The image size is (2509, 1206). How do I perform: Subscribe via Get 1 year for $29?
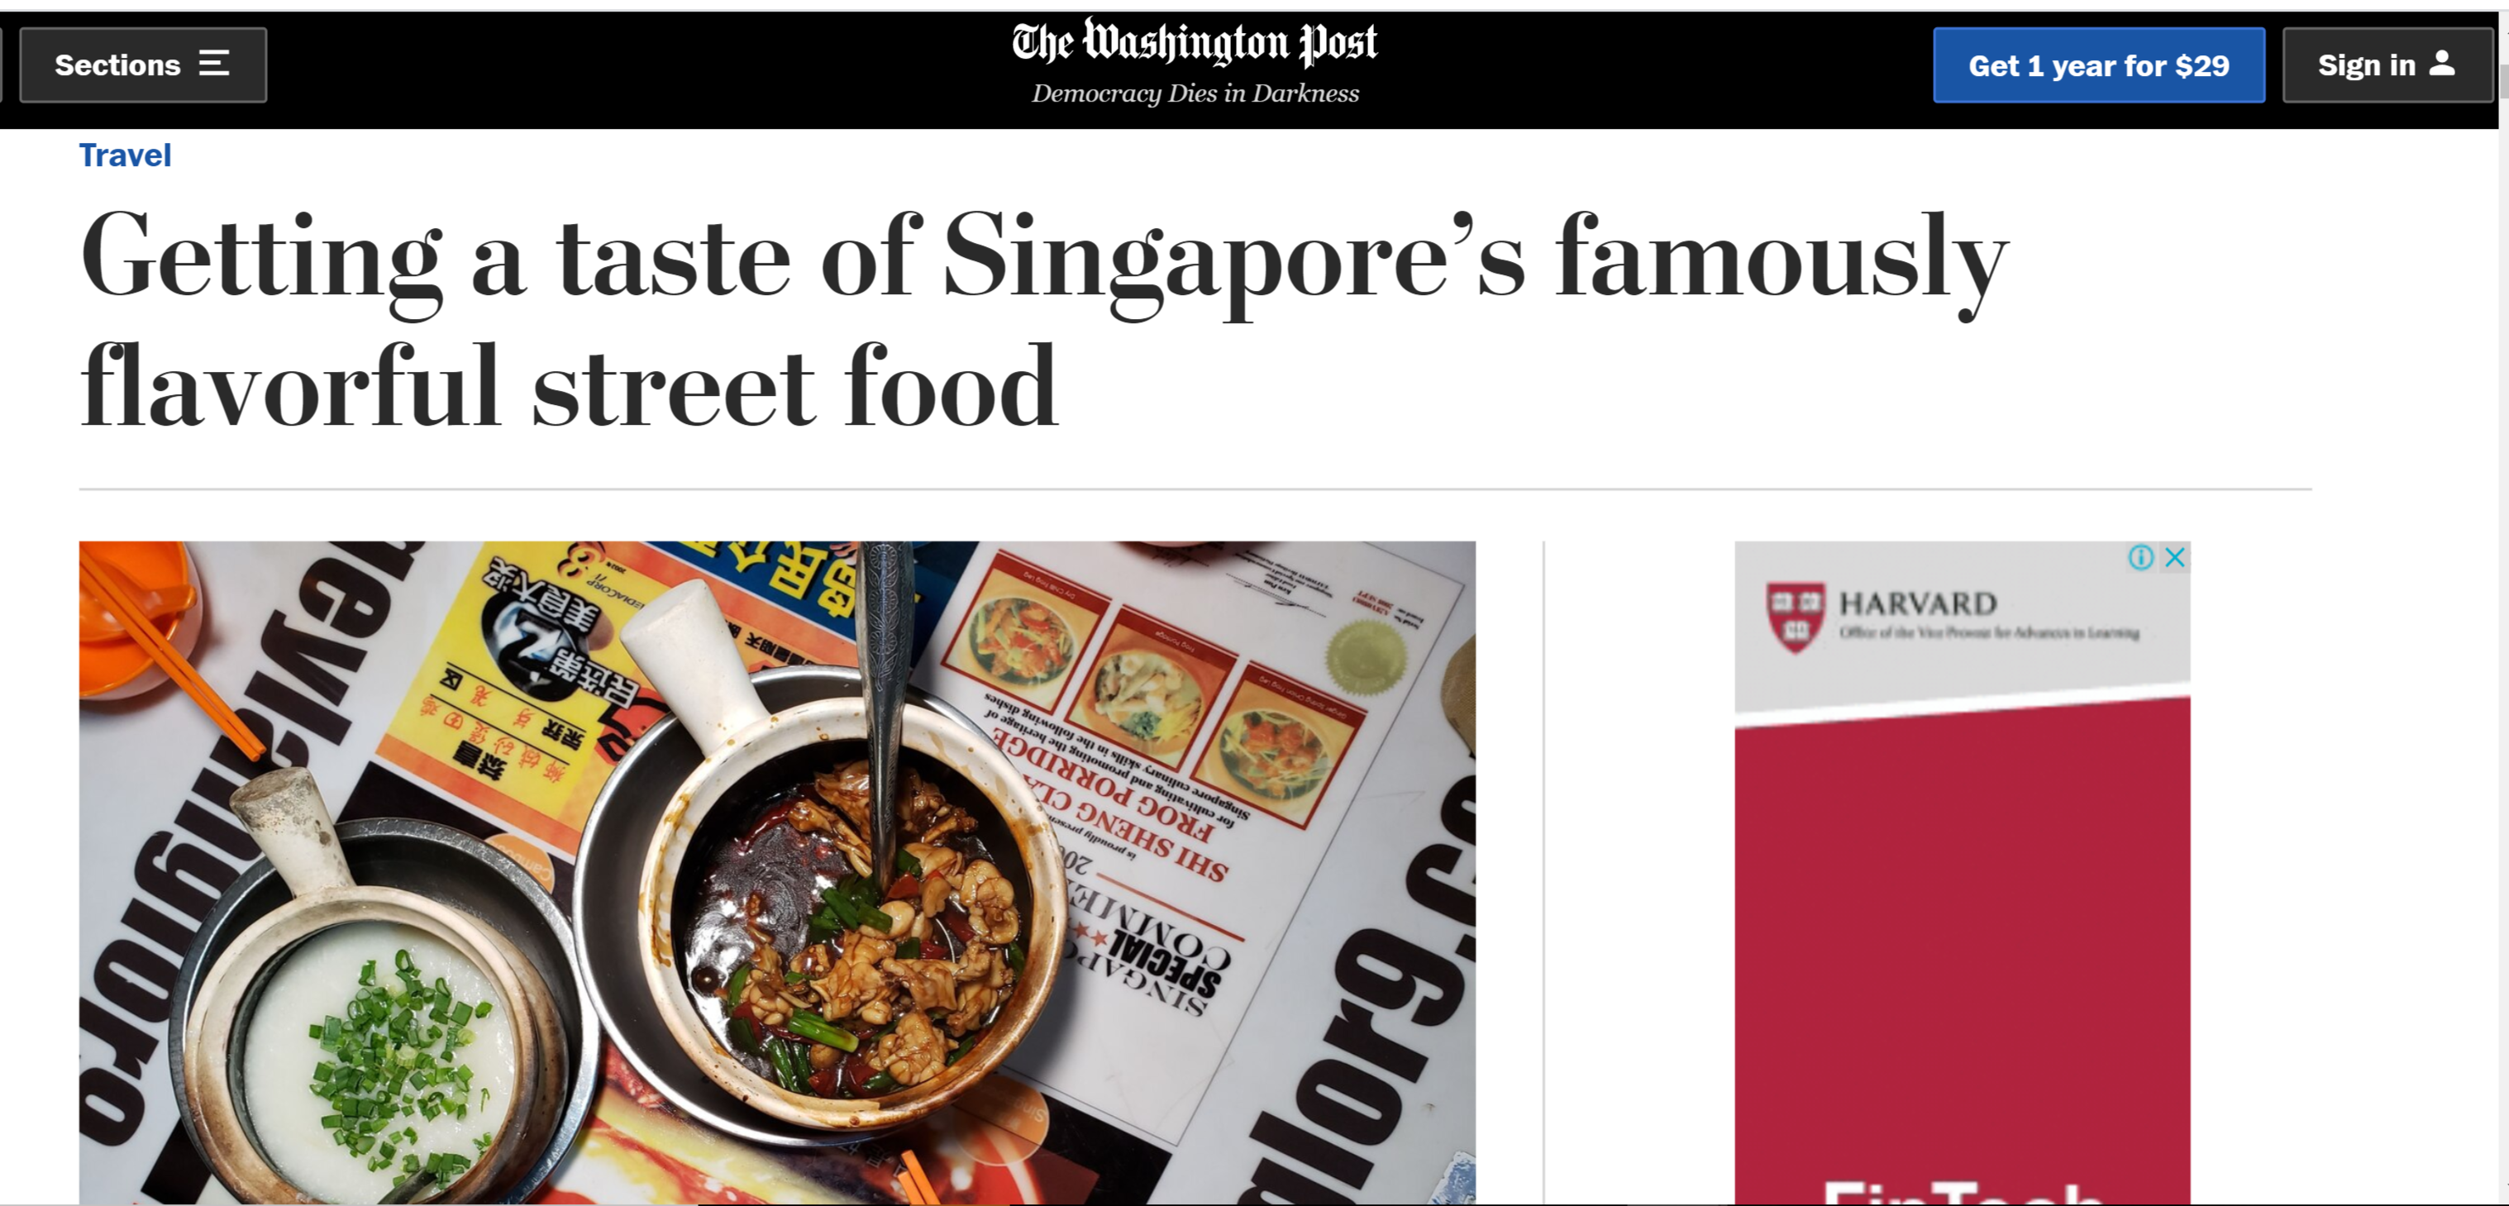click(2099, 65)
